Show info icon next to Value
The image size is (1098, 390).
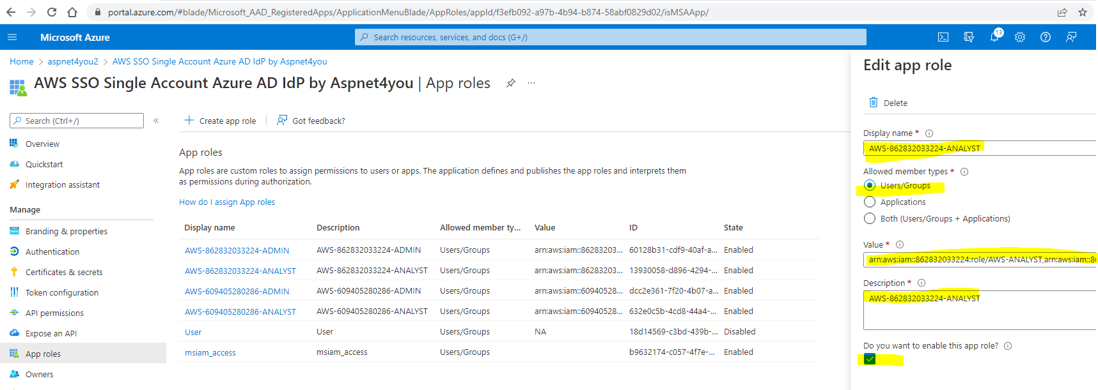coord(900,244)
